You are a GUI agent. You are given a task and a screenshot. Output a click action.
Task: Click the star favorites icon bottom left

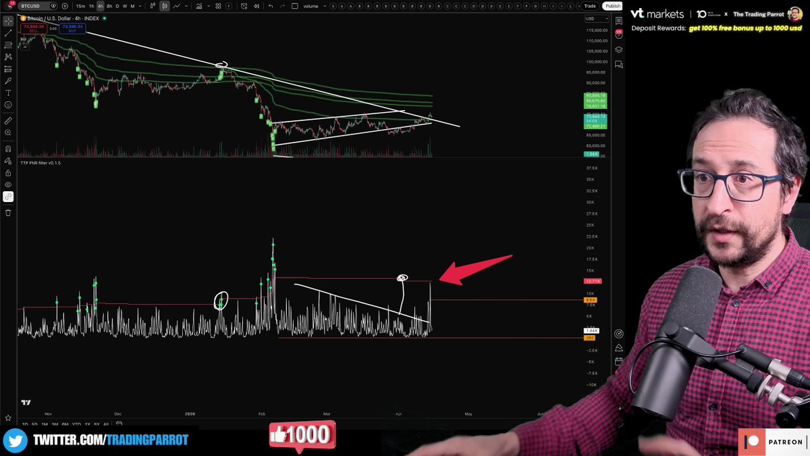(x=8, y=418)
